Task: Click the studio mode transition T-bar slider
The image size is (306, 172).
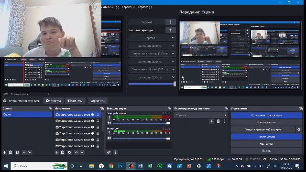Action: [x=152, y=84]
